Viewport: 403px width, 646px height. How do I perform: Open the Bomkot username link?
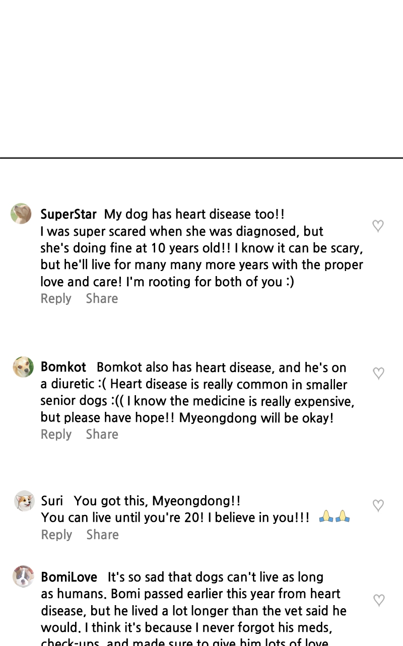[63, 367]
